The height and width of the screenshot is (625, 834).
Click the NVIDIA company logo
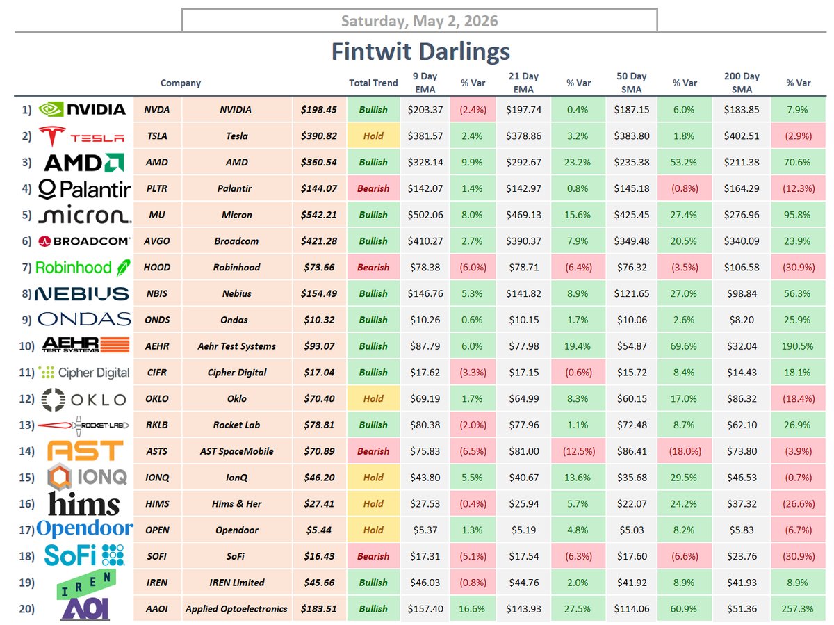click(82, 109)
